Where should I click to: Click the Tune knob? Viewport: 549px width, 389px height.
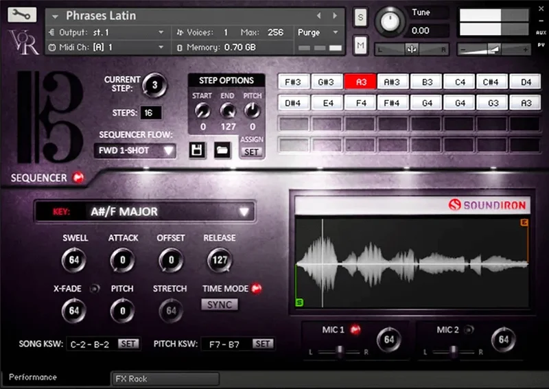(390, 22)
